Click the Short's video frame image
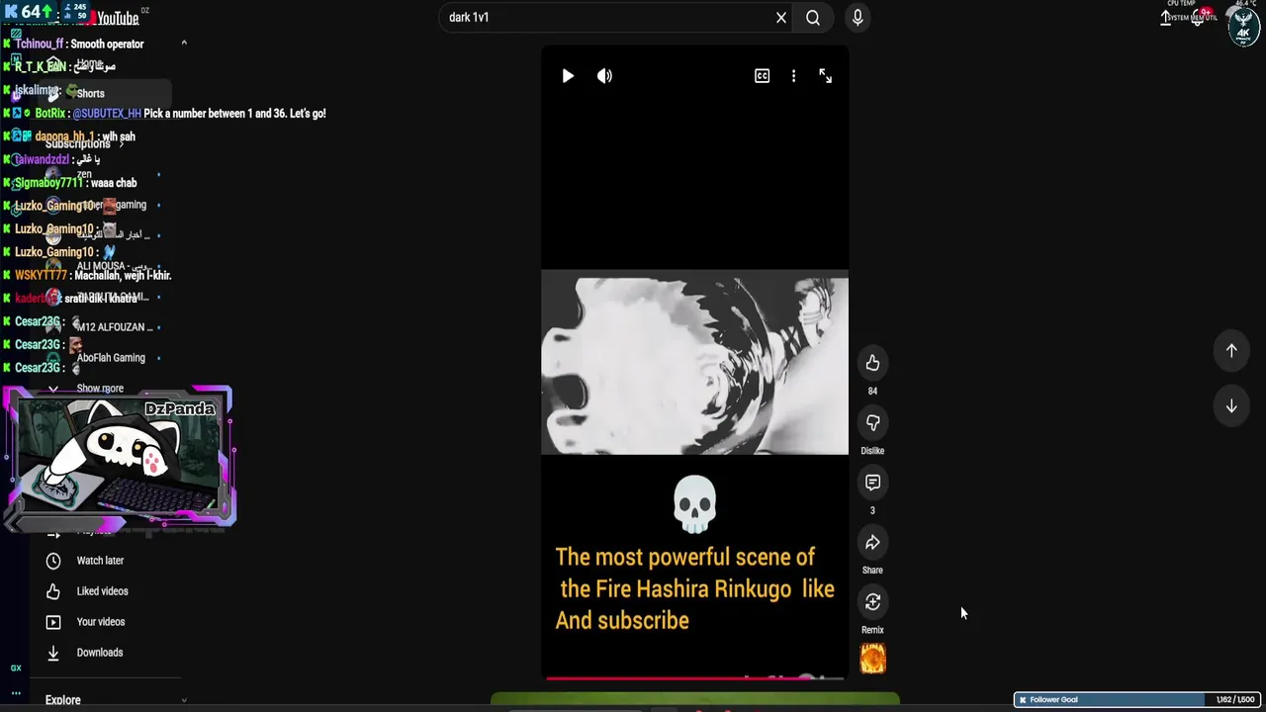 pos(694,364)
